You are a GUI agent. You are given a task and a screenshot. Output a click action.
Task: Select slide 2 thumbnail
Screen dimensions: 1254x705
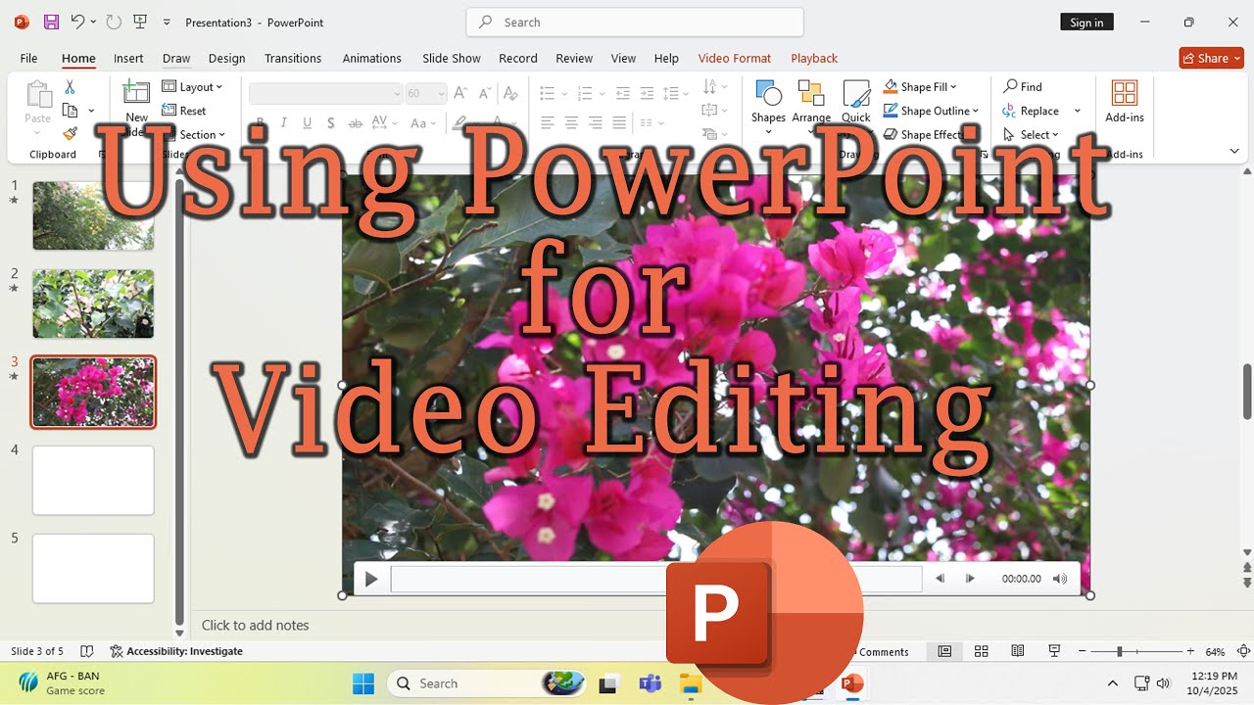coord(93,304)
